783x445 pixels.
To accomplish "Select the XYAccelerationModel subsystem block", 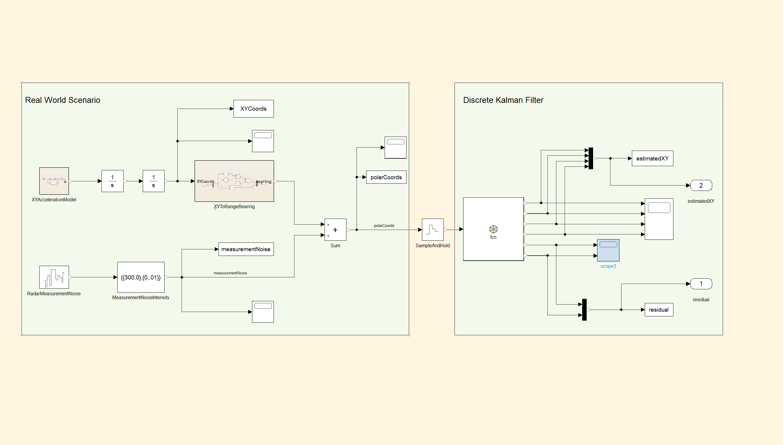I will click(54, 181).
